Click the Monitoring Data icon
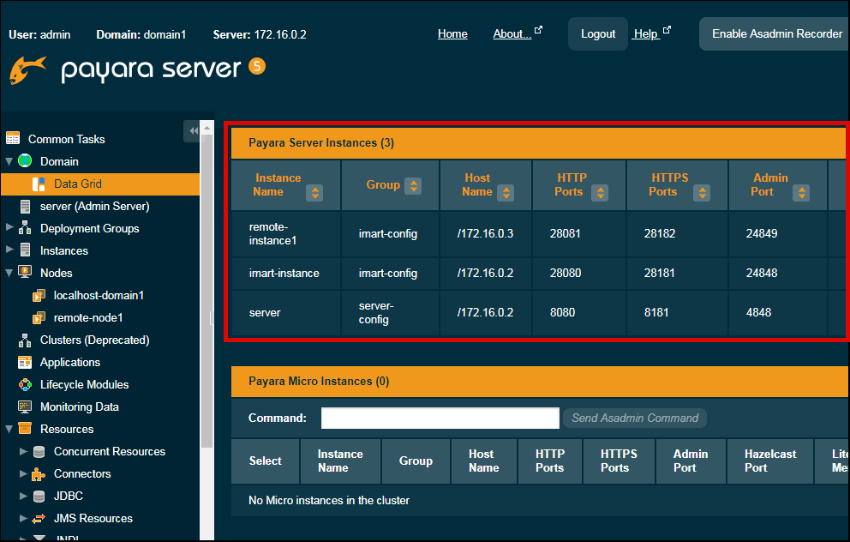Screen dimensions: 850x542 [25, 406]
